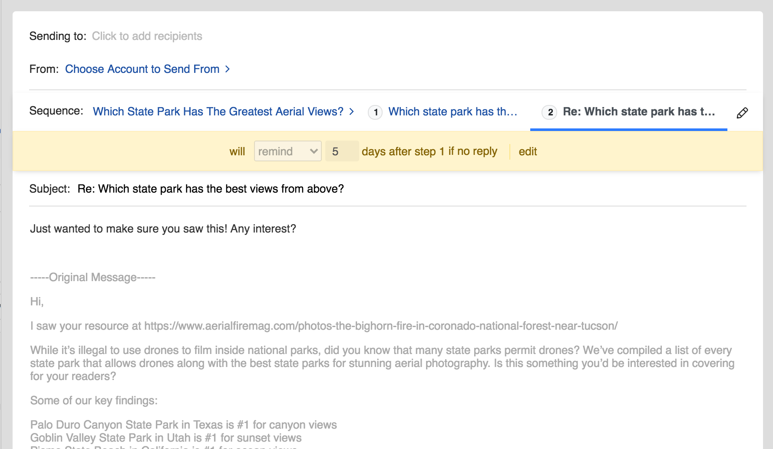The height and width of the screenshot is (449, 773).
Task: Click the step 1 number circle icon
Action: (x=375, y=112)
